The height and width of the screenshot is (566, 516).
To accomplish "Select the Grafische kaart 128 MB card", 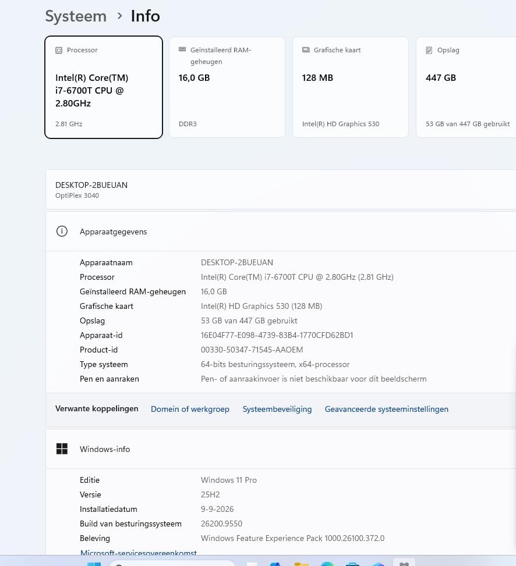I will [351, 87].
